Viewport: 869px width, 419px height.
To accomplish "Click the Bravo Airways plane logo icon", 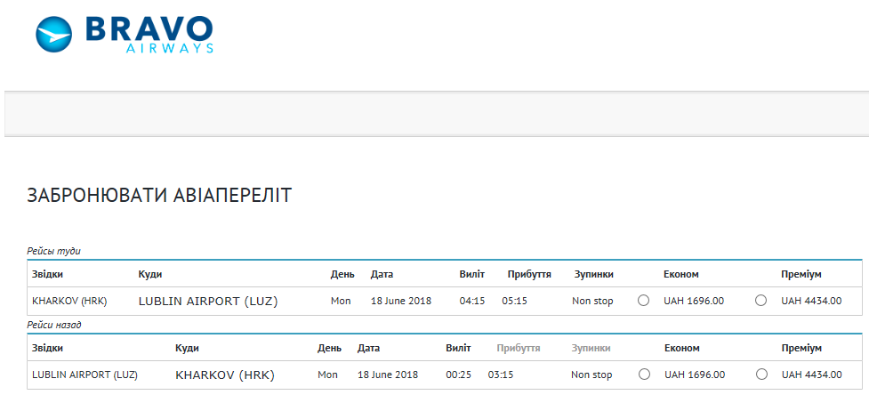I will [53, 33].
